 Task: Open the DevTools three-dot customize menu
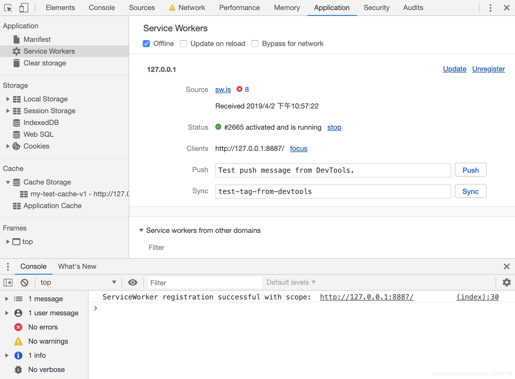[x=490, y=8]
